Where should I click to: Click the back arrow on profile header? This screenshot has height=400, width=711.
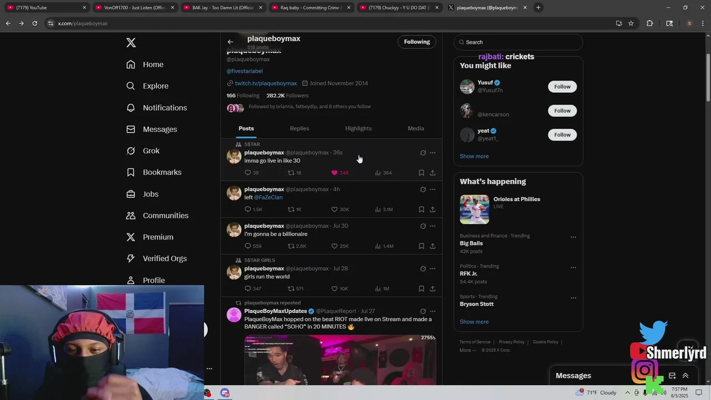click(230, 42)
